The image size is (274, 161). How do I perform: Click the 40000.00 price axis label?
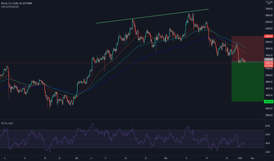point(269,108)
